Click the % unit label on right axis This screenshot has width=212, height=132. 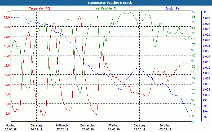(193, 12)
